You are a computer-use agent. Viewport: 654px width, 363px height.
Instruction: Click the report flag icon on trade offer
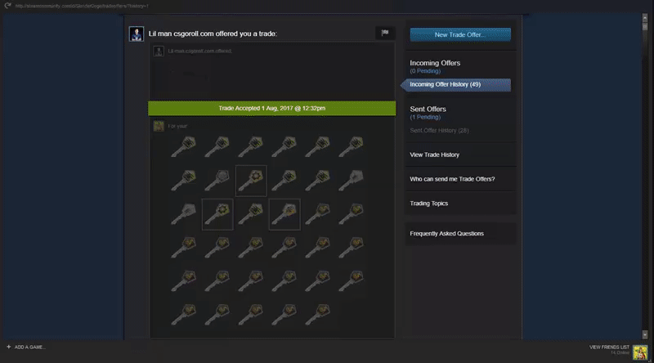[x=384, y=33]
